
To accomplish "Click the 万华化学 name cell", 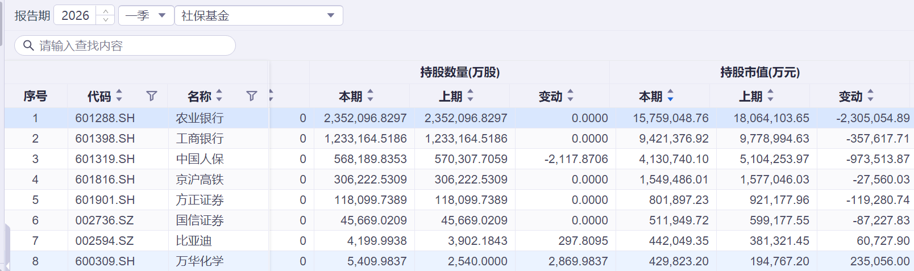I will [200, 261].
